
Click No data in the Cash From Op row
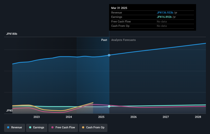click(162, 26)
